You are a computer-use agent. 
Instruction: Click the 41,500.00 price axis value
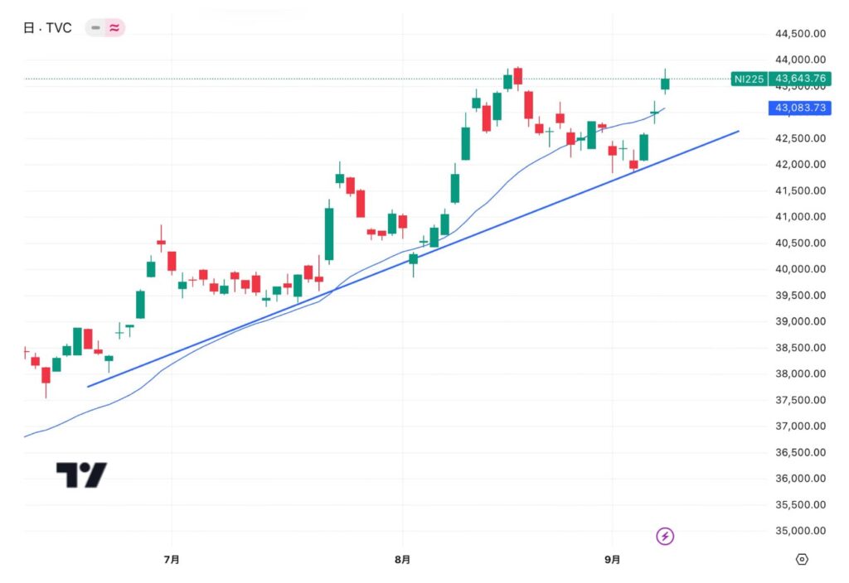pos(800,190)
